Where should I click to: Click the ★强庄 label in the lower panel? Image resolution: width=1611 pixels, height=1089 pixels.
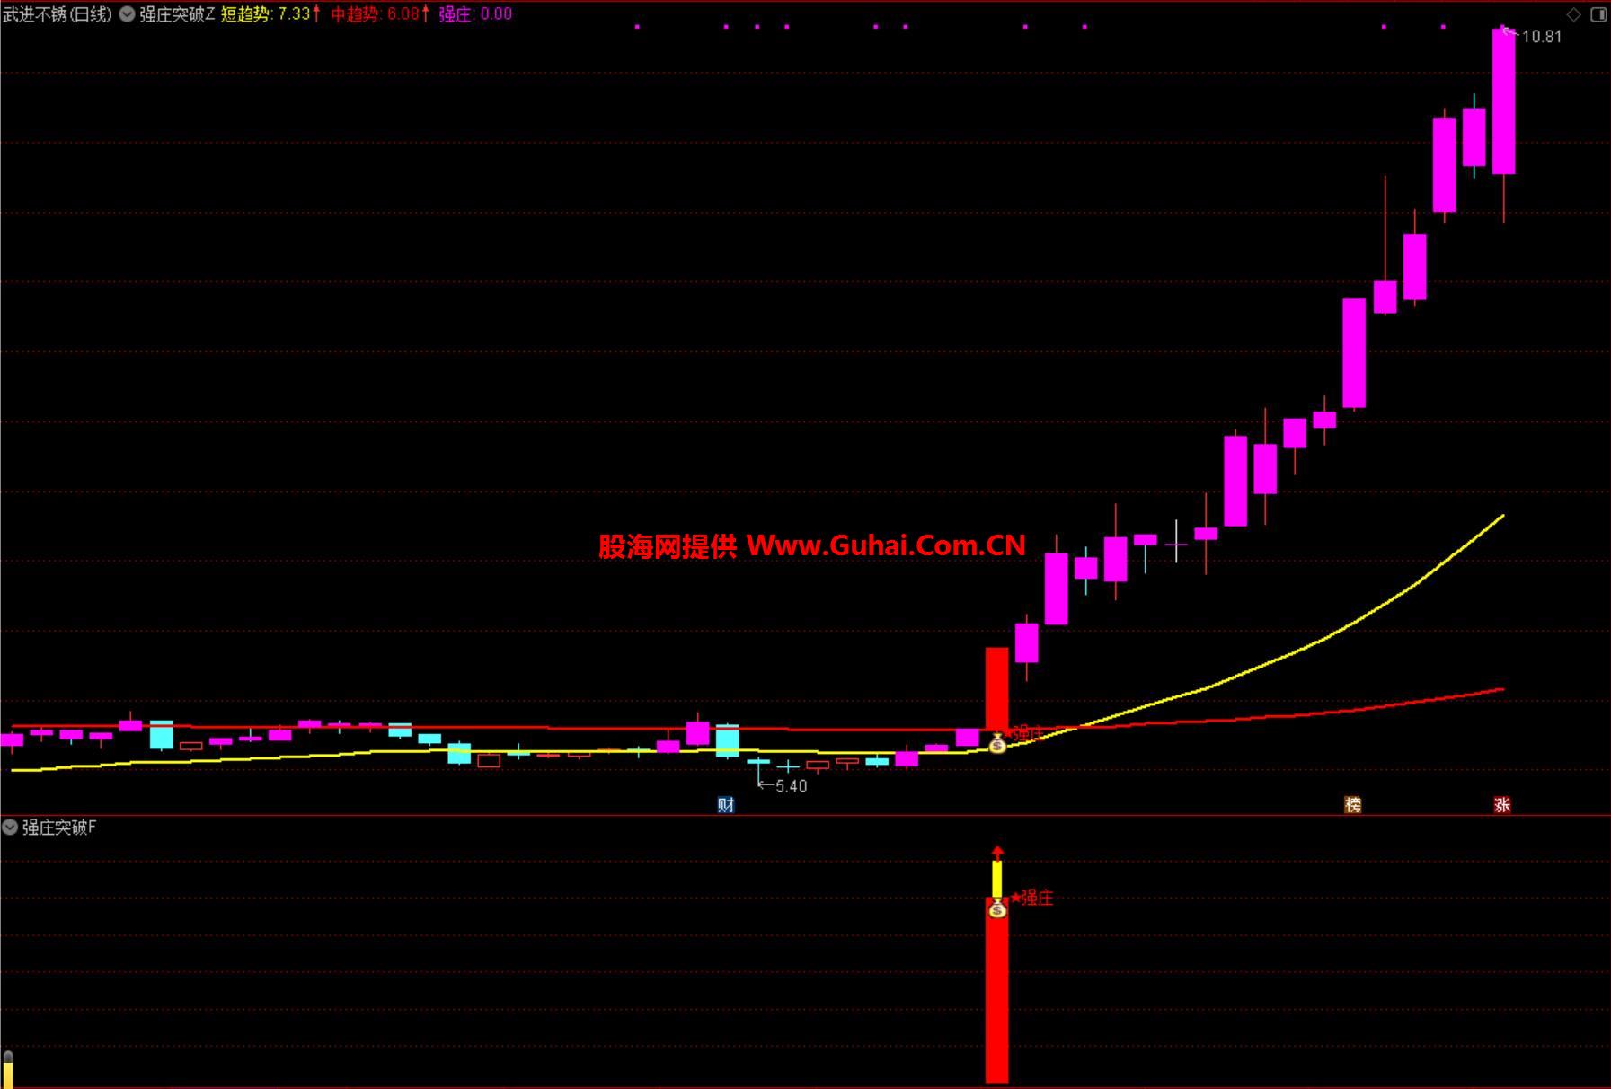(x=1031, y=898)
